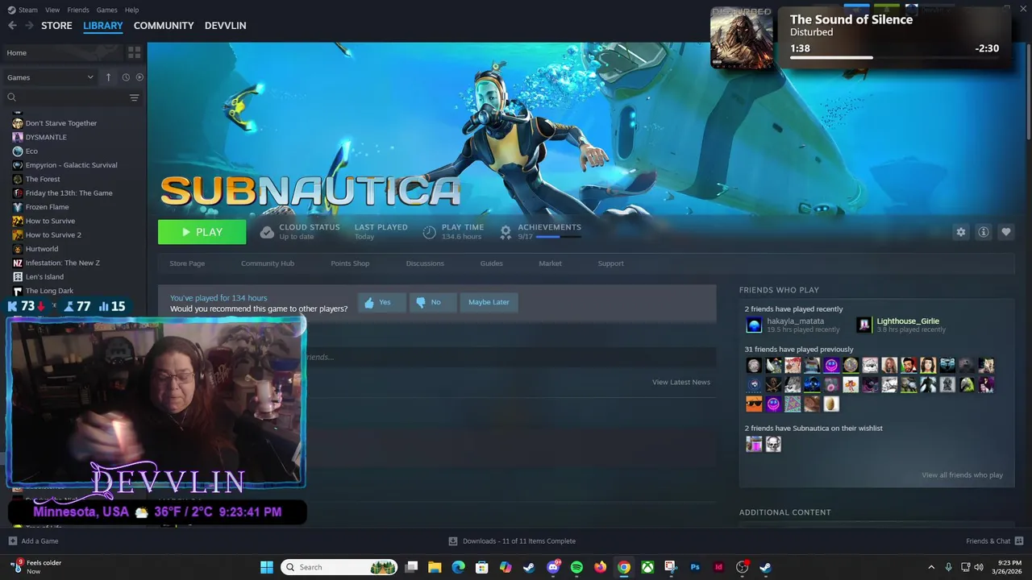The image size is (1032, 580).
Task: Open Subnautica Guides
Action: pyautogui.click(x=492, y=263)
